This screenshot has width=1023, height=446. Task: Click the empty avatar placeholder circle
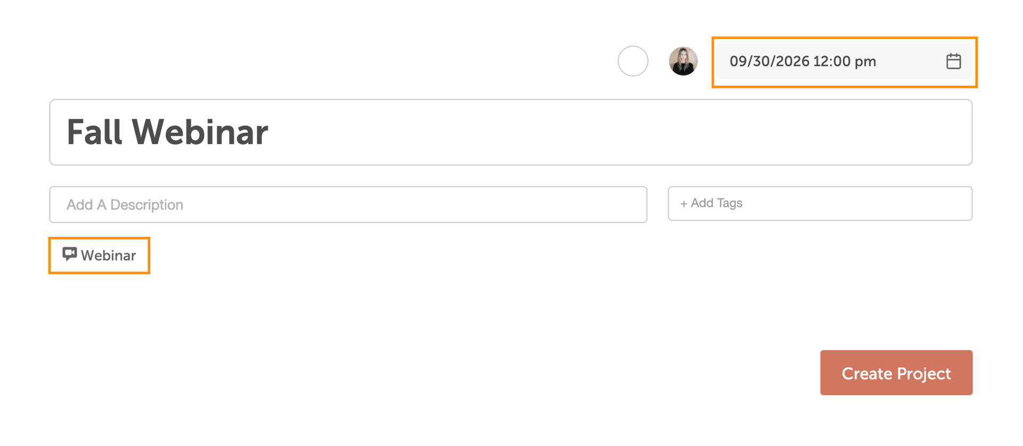[x=632, y=61]
